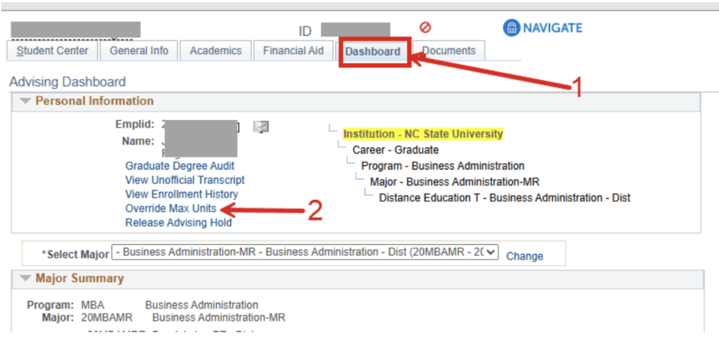Select Program - Business Administration tree node
This screenshot has height=355, width=719.
442,166
